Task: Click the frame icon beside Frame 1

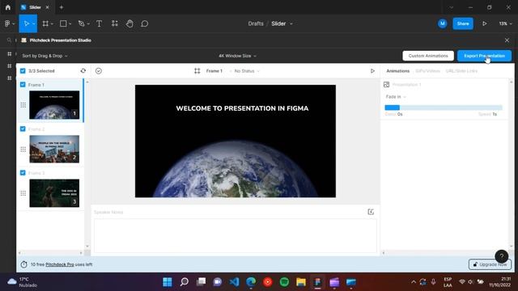Action: point(197,71)
